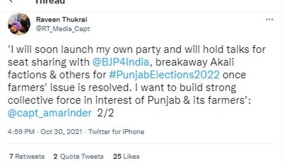Screen dimensions: 289x163
Task: Visit the @capt_amarinder mention
Action: [x=49, y=113]
